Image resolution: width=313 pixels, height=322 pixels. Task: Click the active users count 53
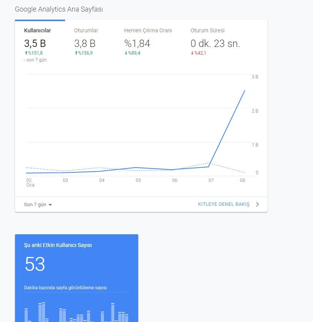[35, 264]
